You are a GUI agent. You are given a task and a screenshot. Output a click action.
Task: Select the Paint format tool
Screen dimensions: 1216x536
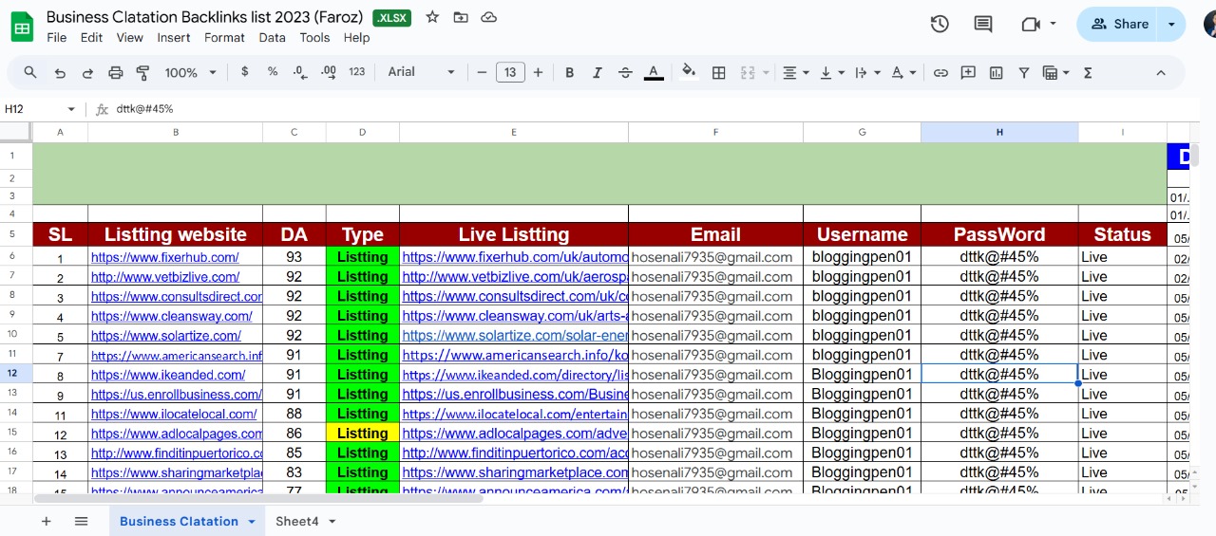pos(143,73)
